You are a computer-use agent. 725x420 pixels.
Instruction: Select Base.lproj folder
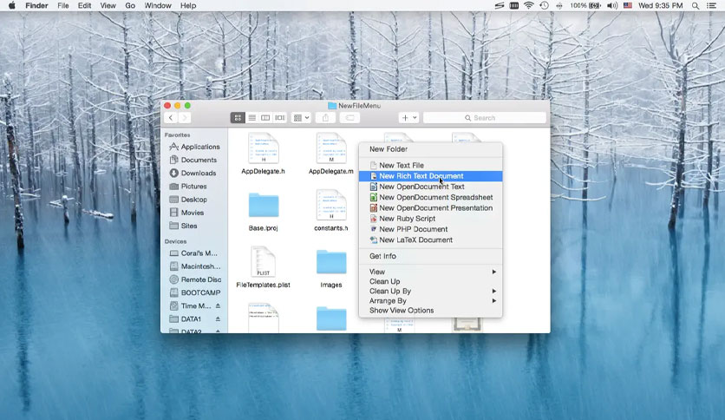click(264, 206)
